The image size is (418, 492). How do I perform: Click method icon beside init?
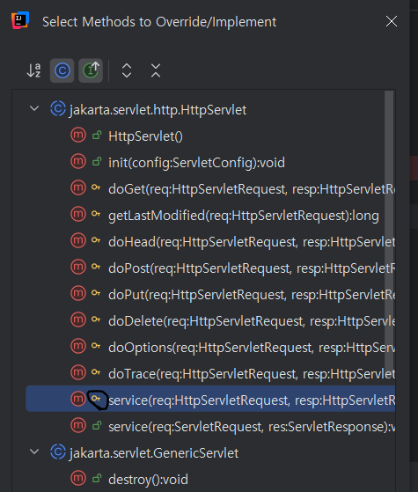click(78, 162)
